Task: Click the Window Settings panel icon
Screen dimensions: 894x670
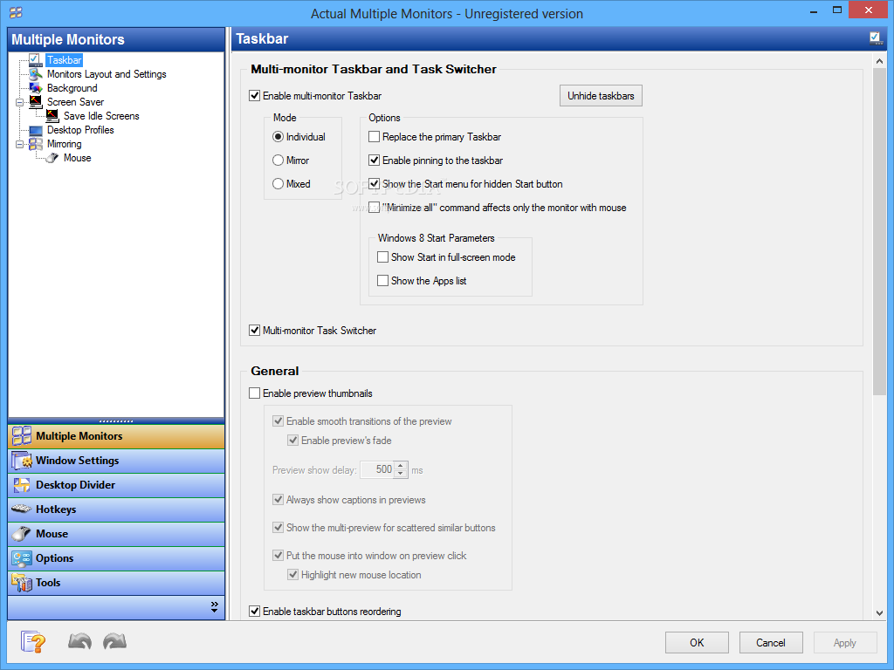Action: [x=22, y=461]
